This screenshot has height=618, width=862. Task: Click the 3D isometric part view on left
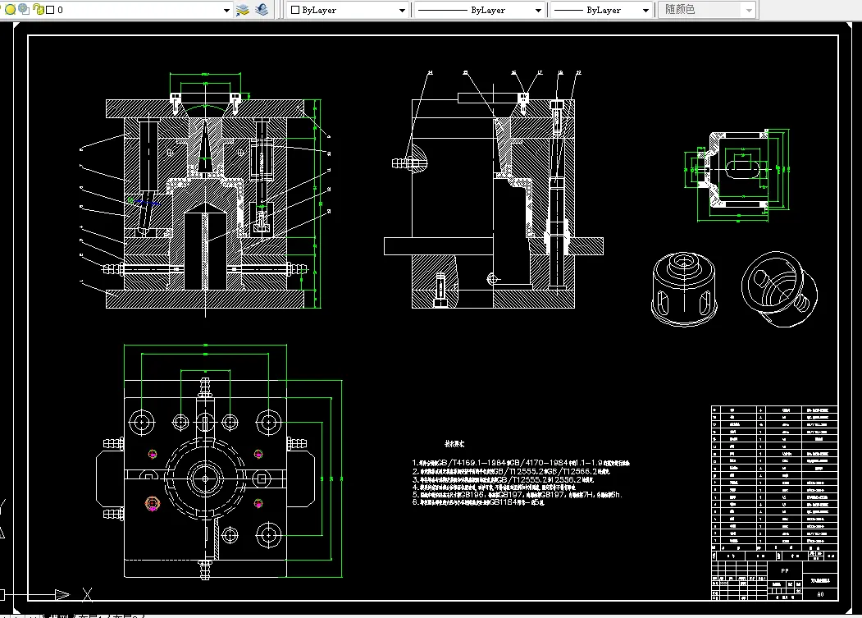point(684,289)
